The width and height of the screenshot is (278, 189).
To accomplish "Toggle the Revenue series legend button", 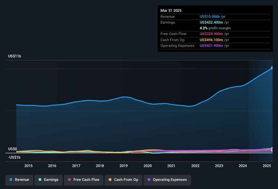I will tap(19, 180).
